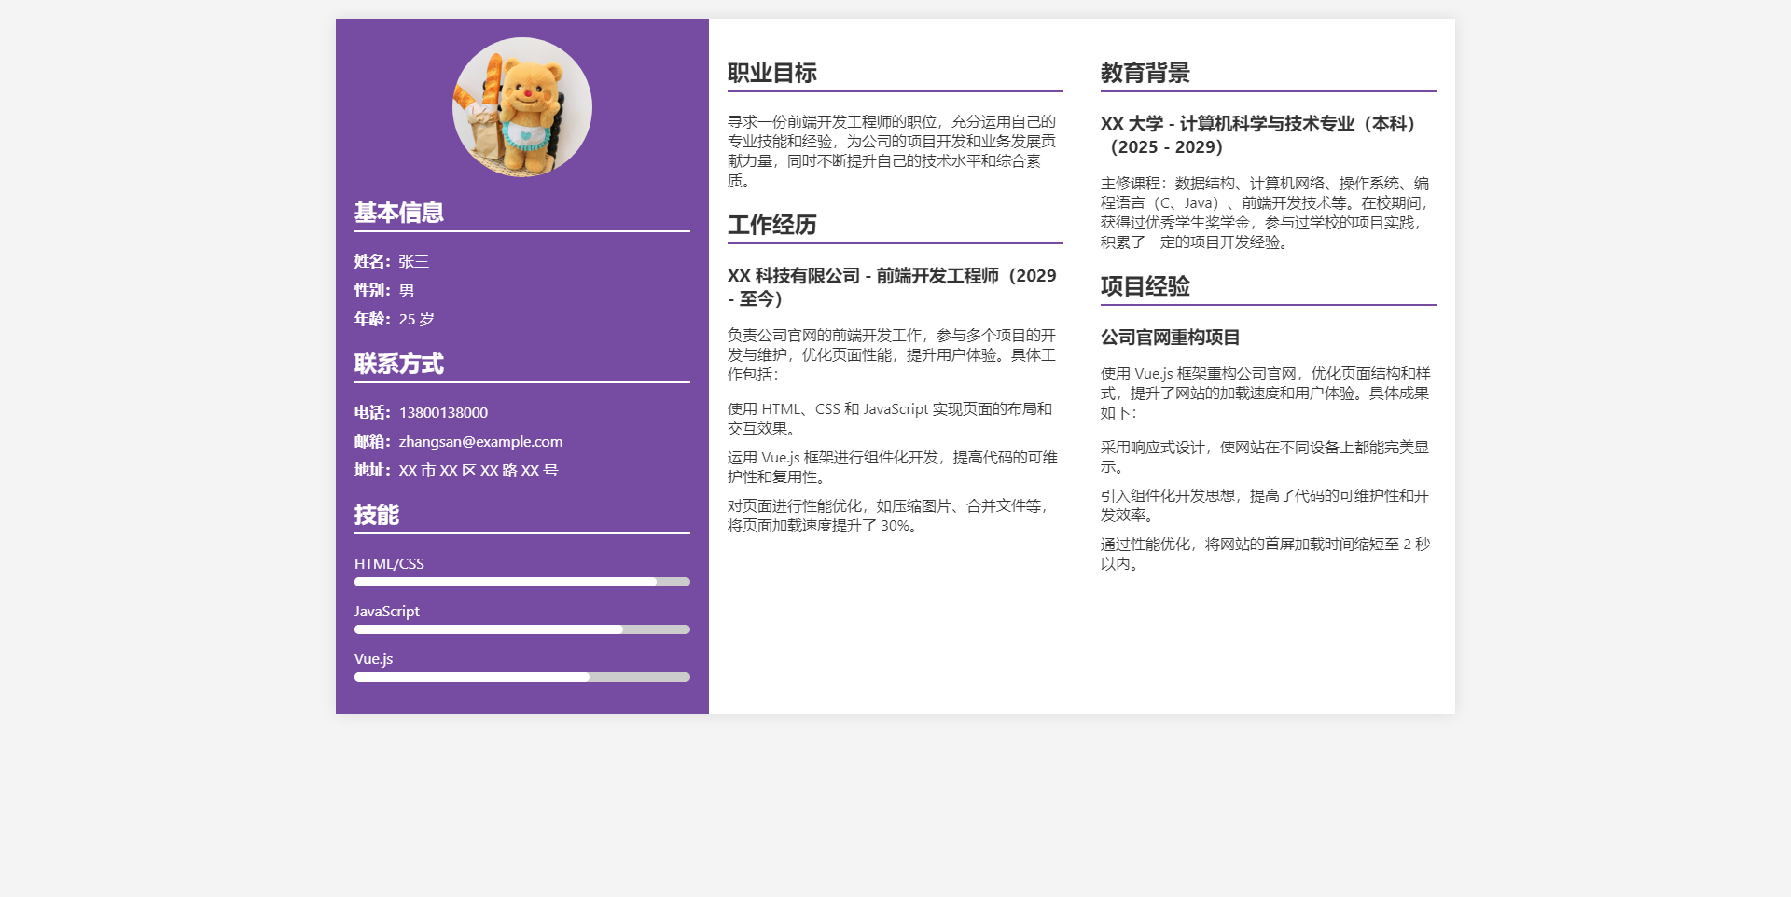Click the Vue.js skill label
The width and height of the screenshot is (1791, 897).
374,659
